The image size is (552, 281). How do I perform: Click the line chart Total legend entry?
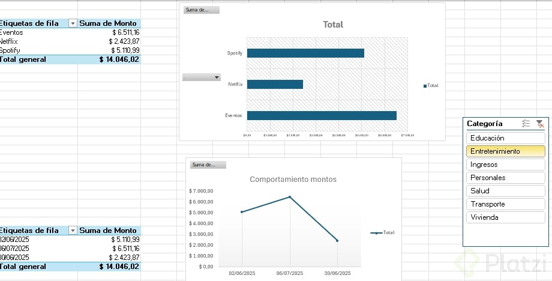[x=383, y=233]
